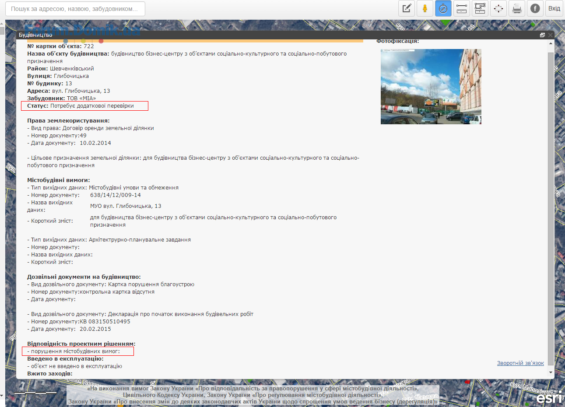The image size is (565, 407).
Task: Focus the address search input field
Action: (x=75, y=9)
